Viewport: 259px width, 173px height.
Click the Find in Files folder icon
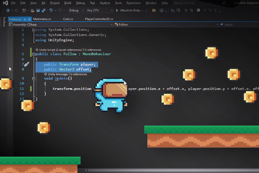(x=154, y=10)
